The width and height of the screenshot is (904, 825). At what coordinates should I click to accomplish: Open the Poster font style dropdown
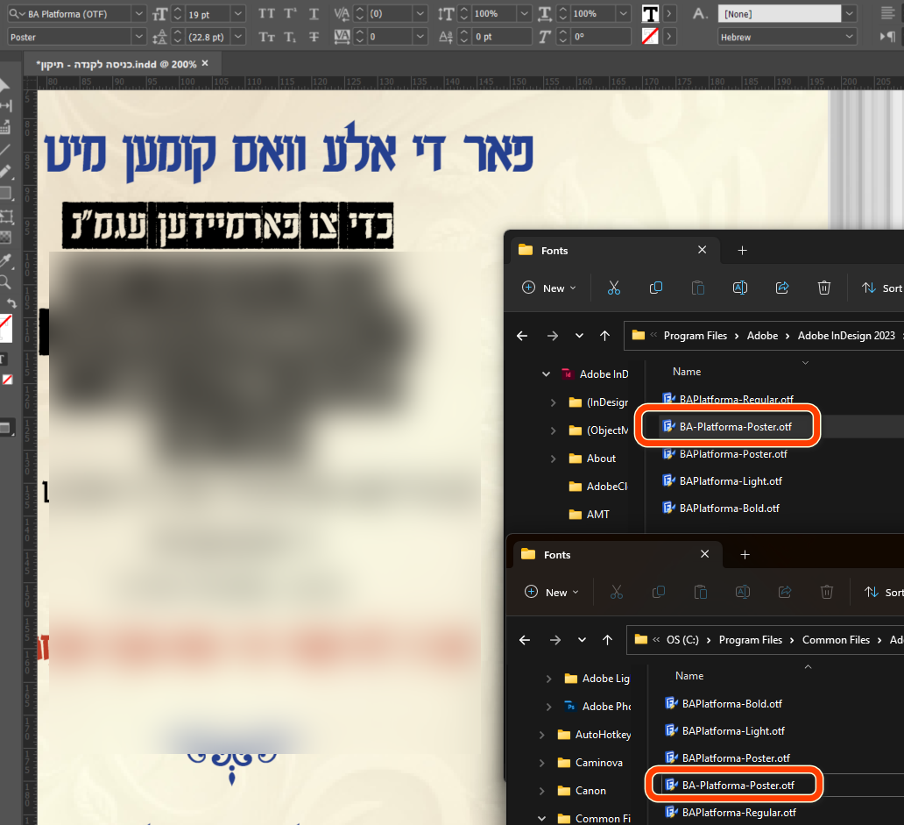[138, 36]
